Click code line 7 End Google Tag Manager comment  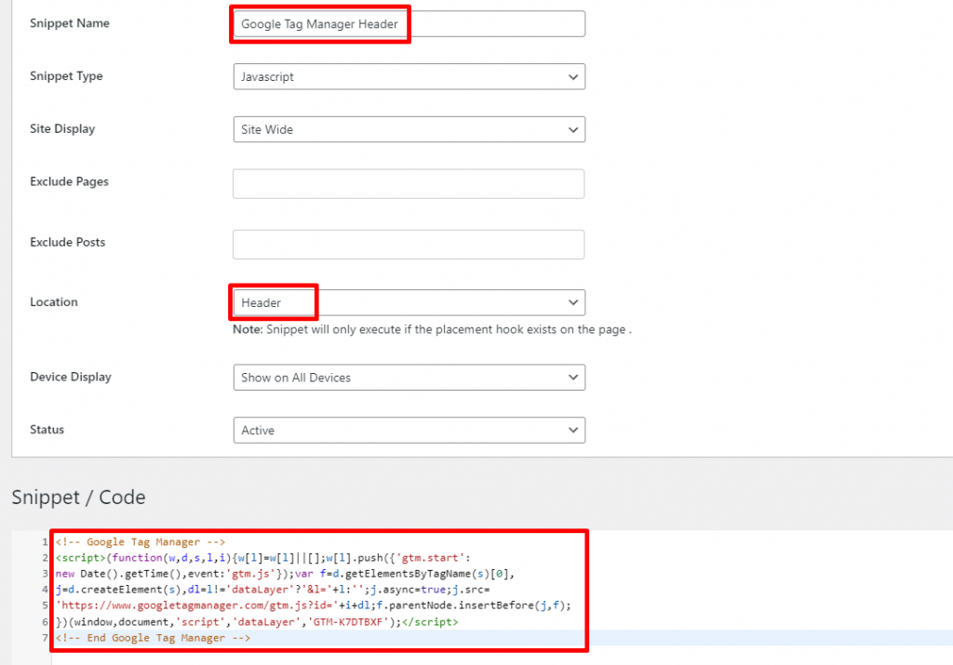pyautogui.click(x=153, y=638)
